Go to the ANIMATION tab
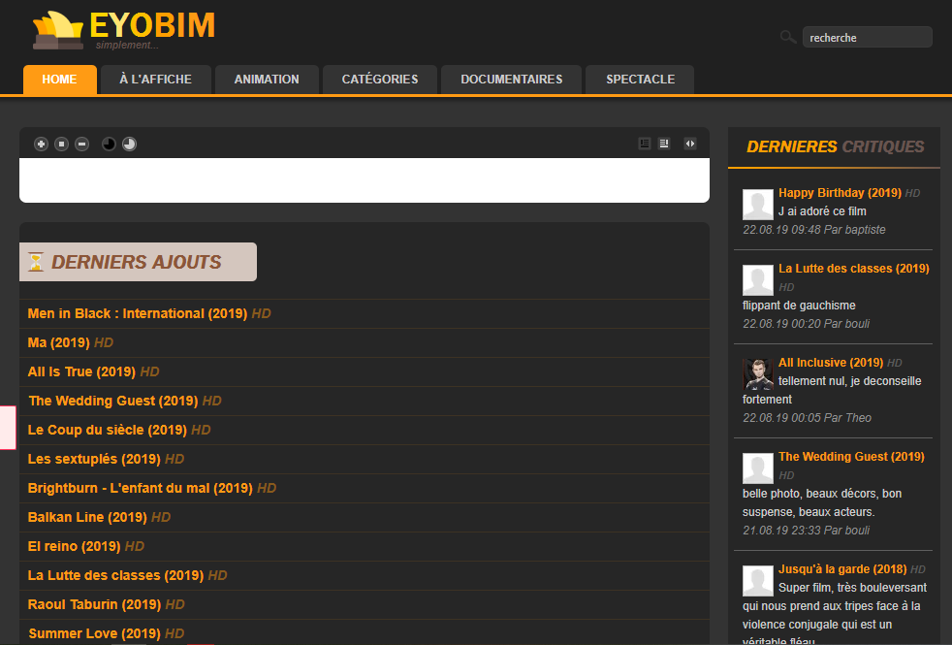952x645 pixels. click(x=267, y=80)
